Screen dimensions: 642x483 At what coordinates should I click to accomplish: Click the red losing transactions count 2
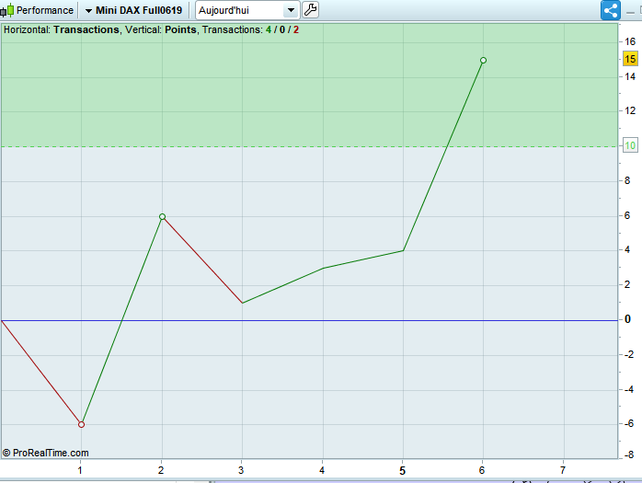pos(296,30)
